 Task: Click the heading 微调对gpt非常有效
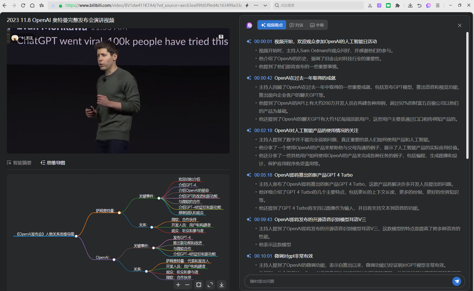point(294,256)
